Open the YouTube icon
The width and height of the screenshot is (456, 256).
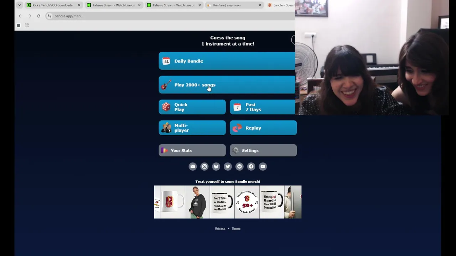point(263,166)
